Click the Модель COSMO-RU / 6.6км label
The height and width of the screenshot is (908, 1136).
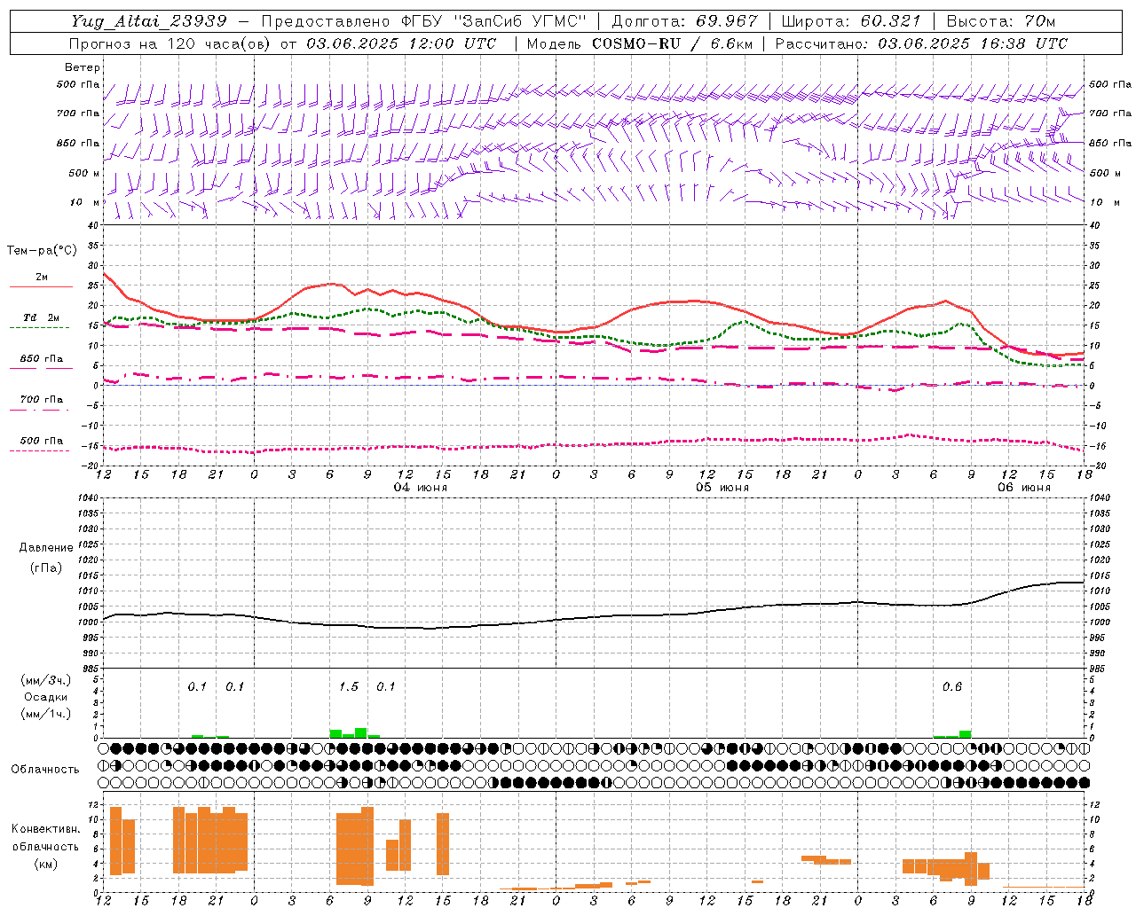(640, 43)
